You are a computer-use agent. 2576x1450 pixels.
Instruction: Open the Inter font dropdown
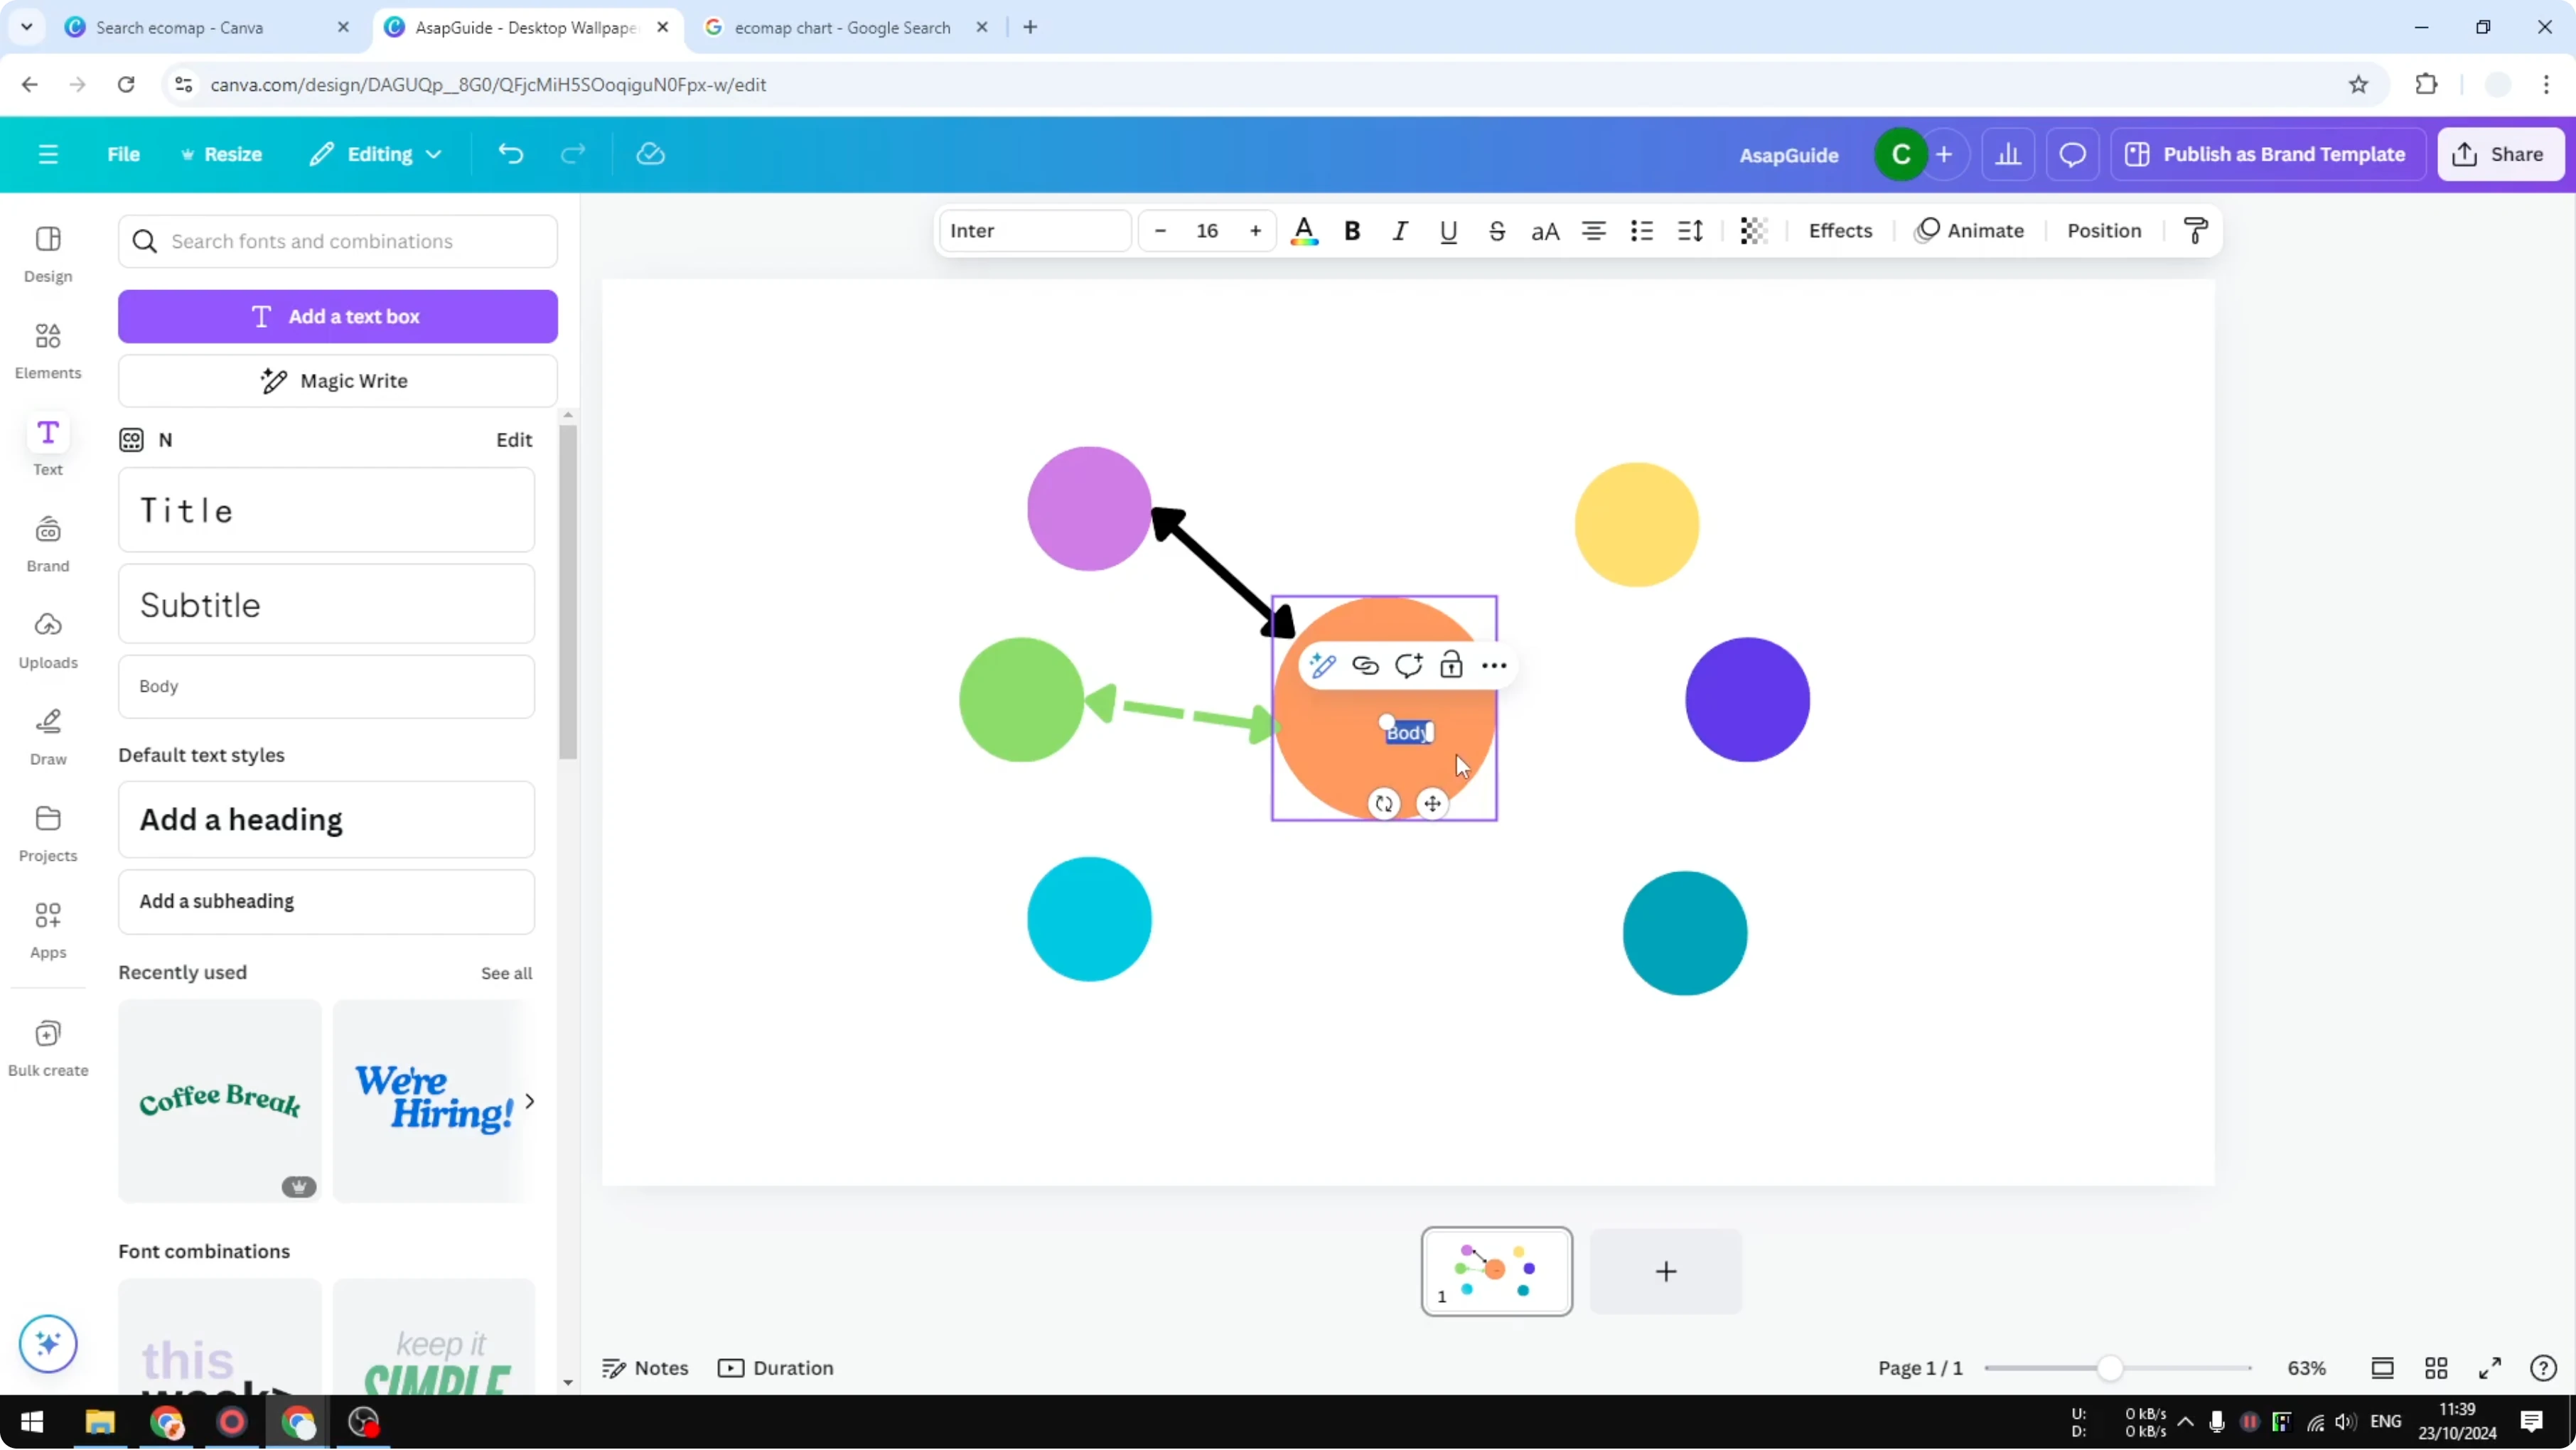[x=1035, y=230]
